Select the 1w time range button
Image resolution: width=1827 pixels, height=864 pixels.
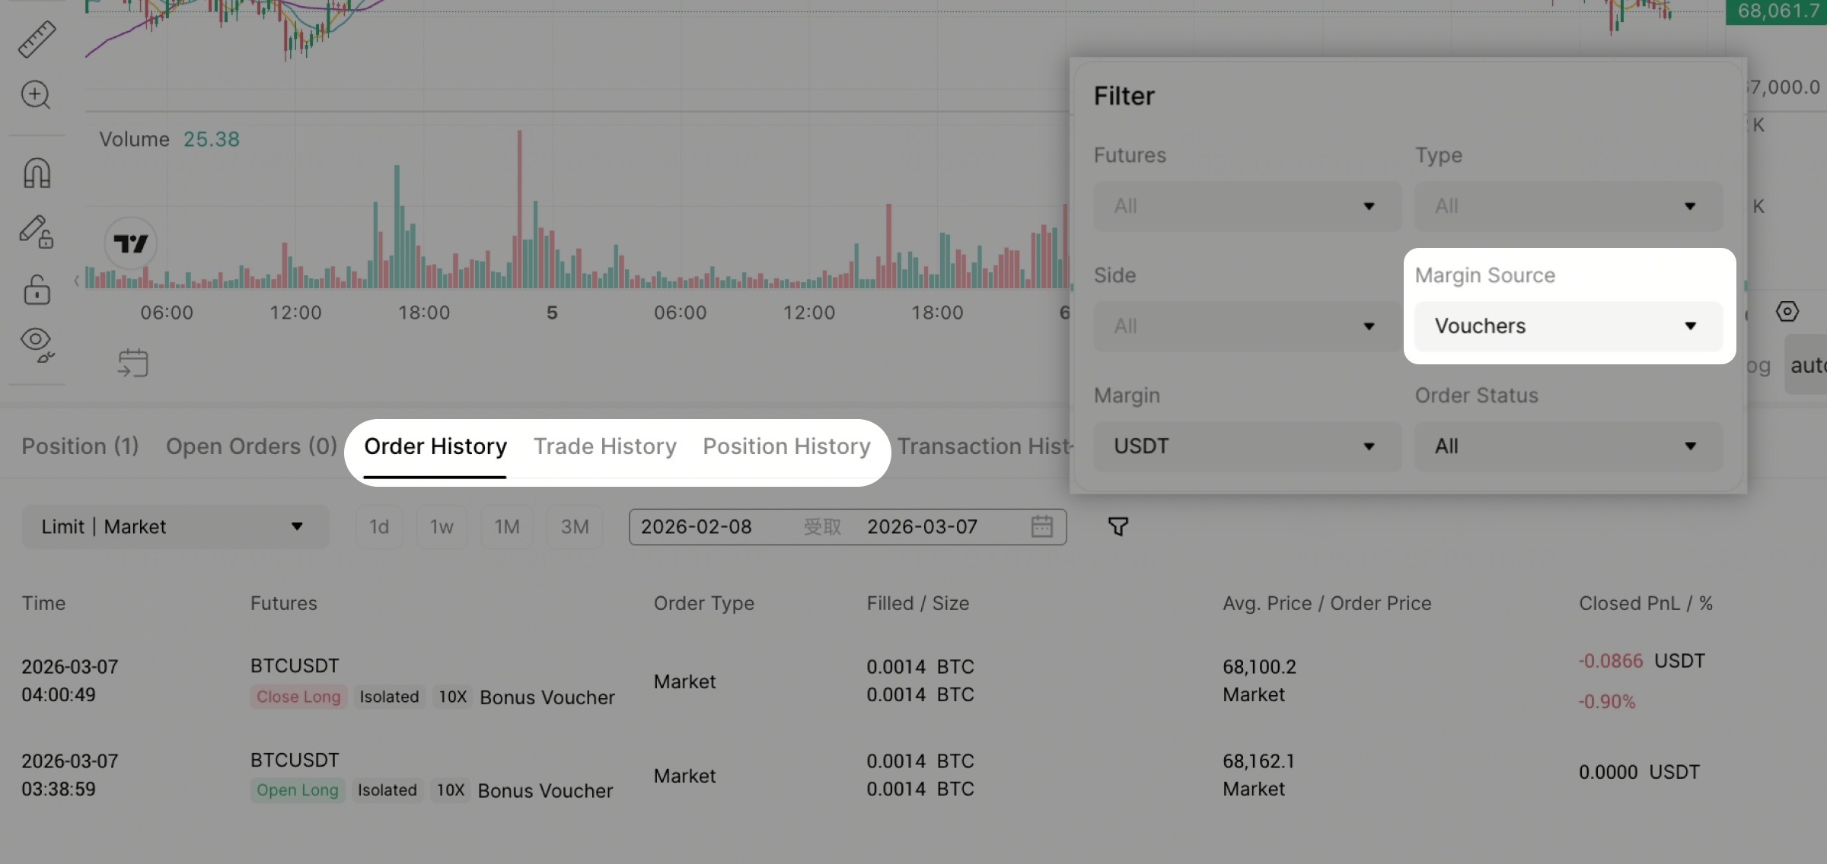pos(441,526)
